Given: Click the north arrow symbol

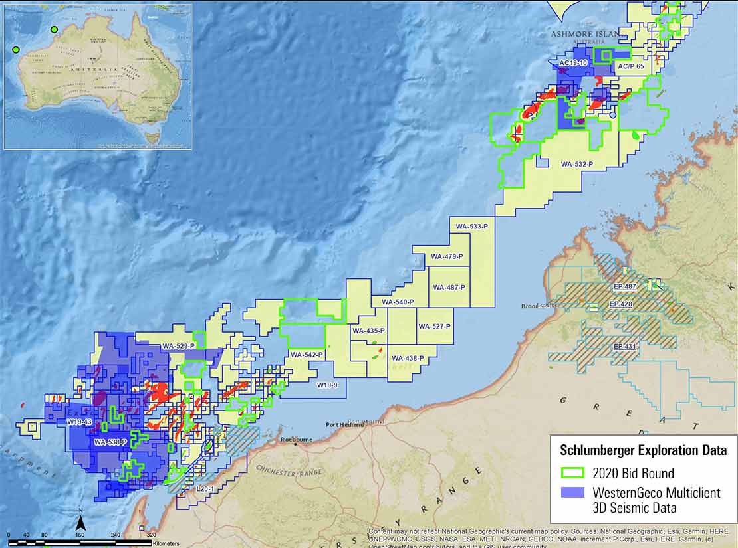Looking at the screenshot, I should click(x=80, y=521).
